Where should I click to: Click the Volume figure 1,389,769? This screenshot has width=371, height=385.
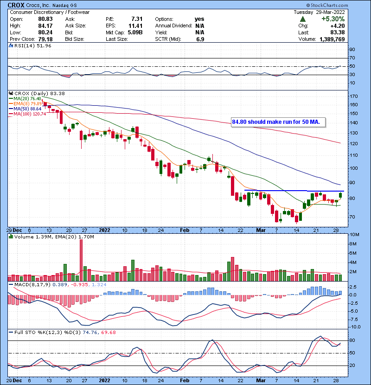click(x=332, y=39)
